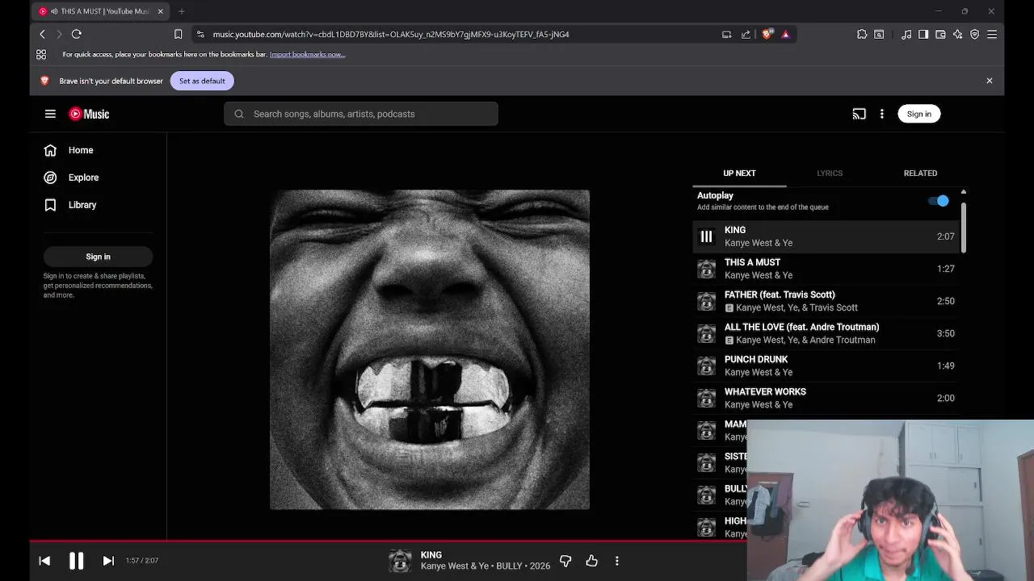Click the YouTube Music logo
This screenshot has height=581, width=1034.
click(x=89, y=114)
